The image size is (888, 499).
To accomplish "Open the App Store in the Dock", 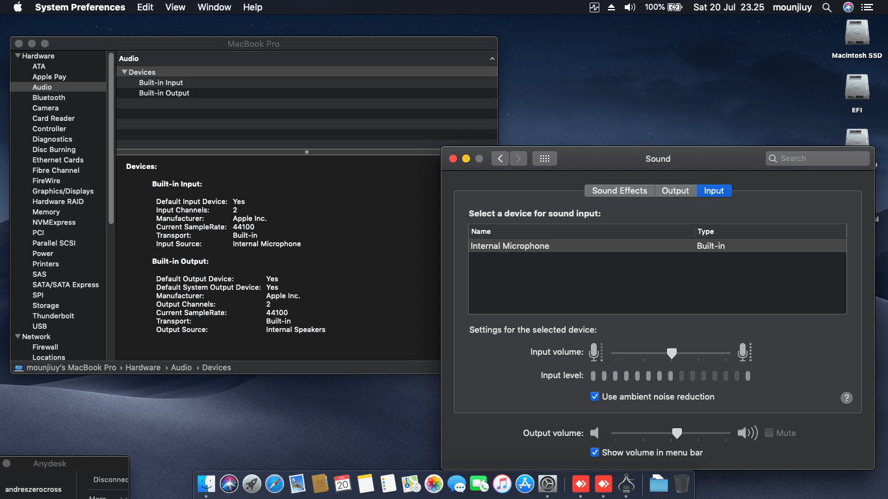I will pyautogui.click(x=525, y=483).
